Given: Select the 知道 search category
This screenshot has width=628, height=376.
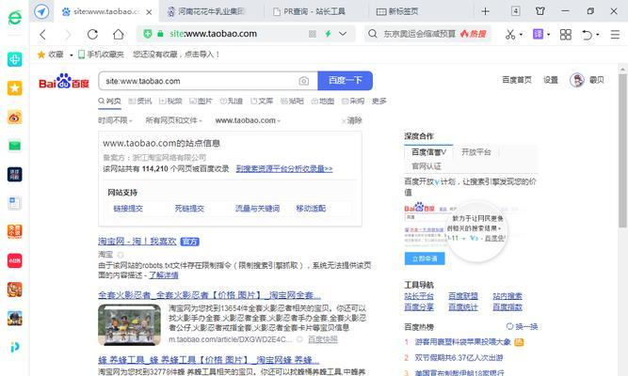Looking at the screenshot, I should pos(232,101).
